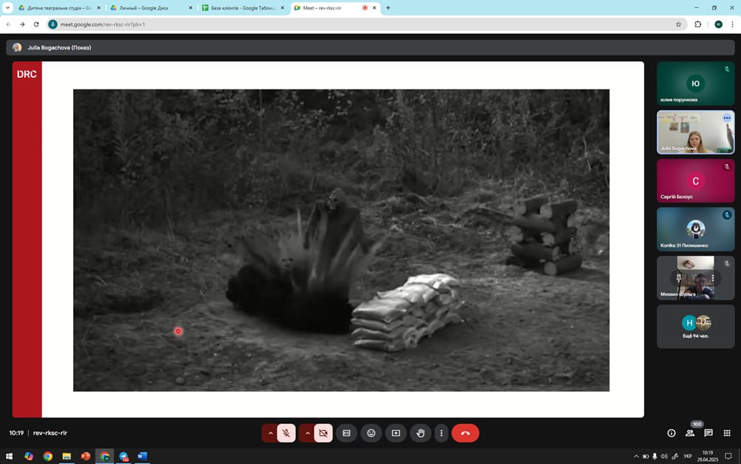Click the Ещё 94 чел. participants tile
741x464 pixels.
click(695, 326)
